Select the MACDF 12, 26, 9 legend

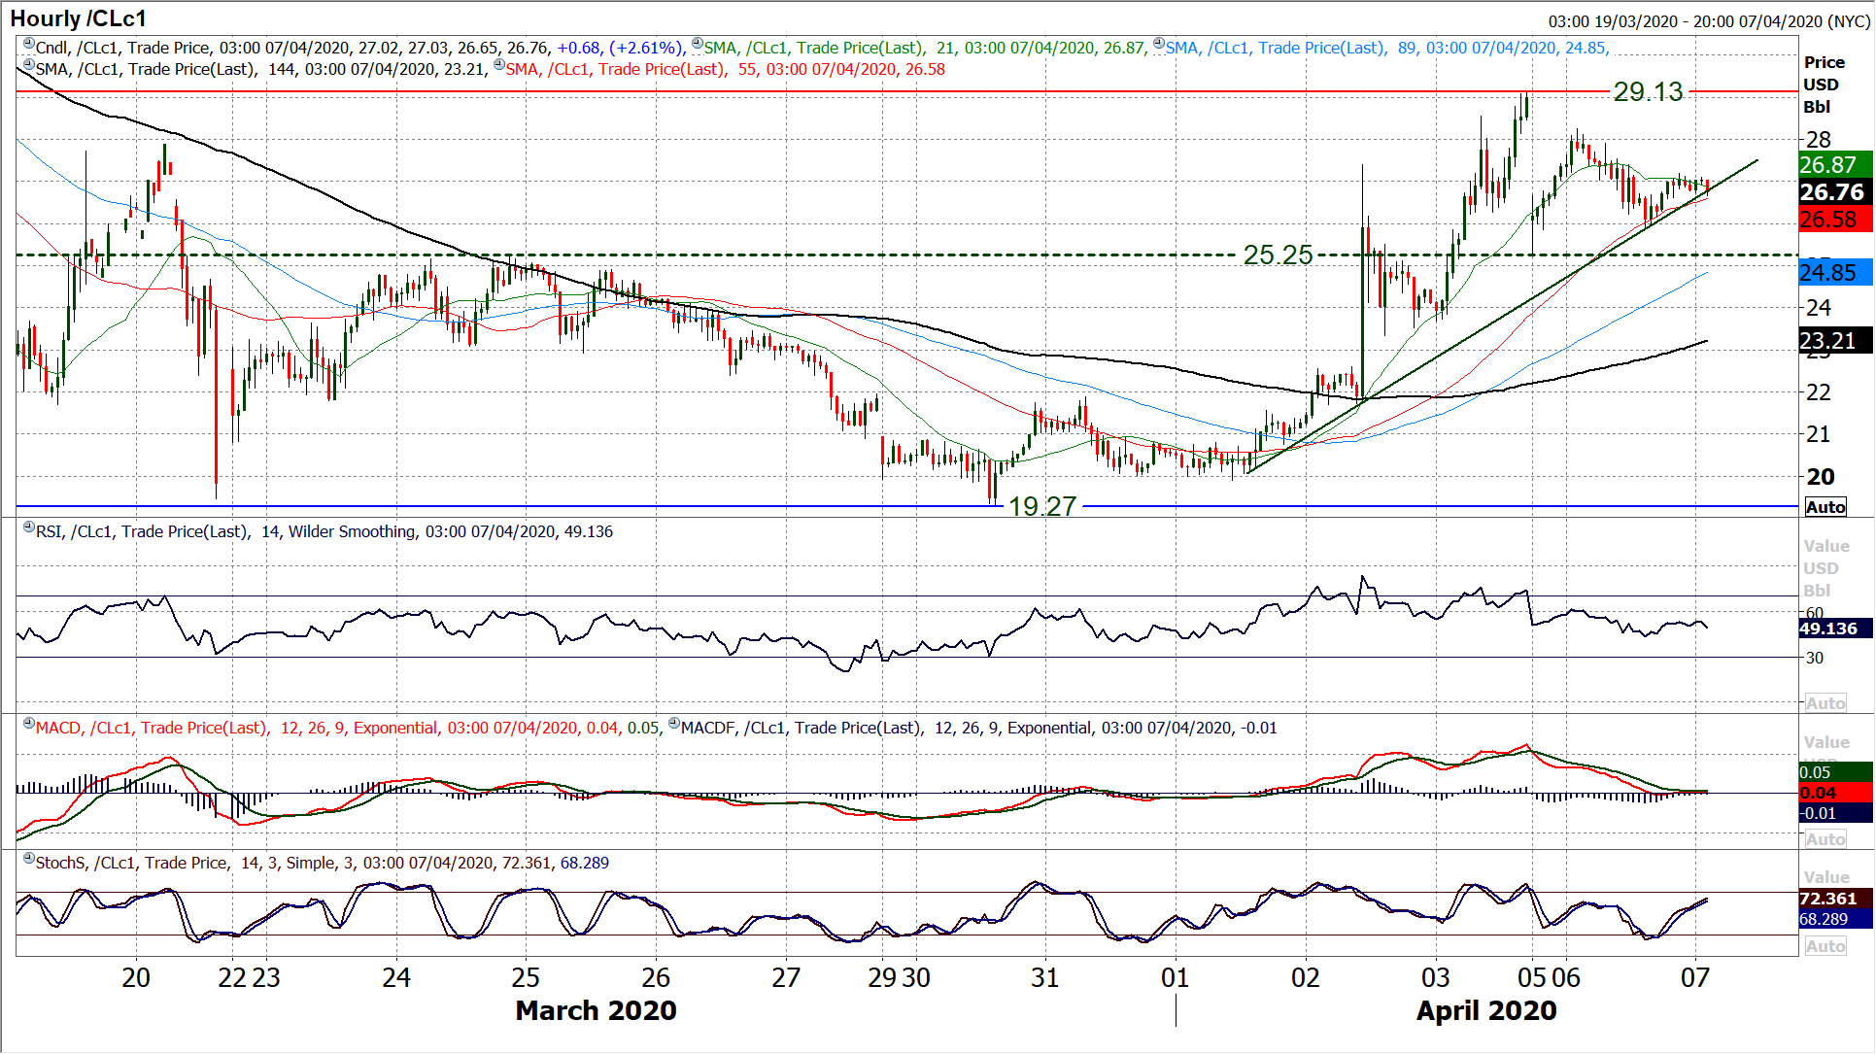click(979, 728)
